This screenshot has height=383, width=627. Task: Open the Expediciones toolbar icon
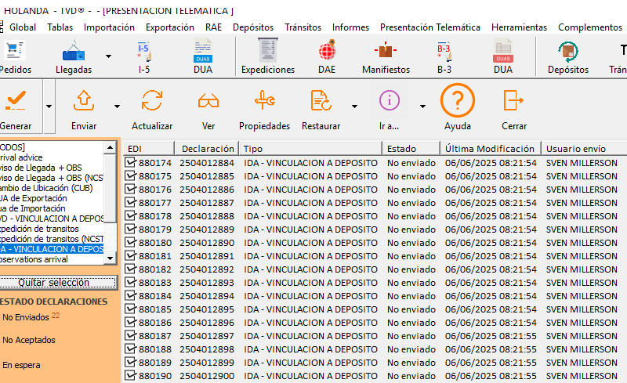(x=267, y=52)
